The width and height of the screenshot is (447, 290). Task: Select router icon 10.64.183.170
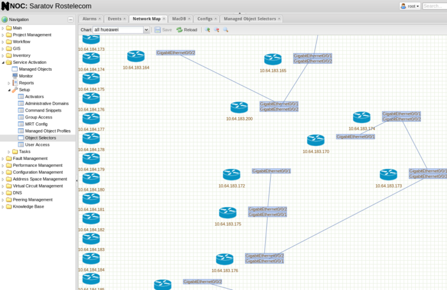(x=315, y=140)
